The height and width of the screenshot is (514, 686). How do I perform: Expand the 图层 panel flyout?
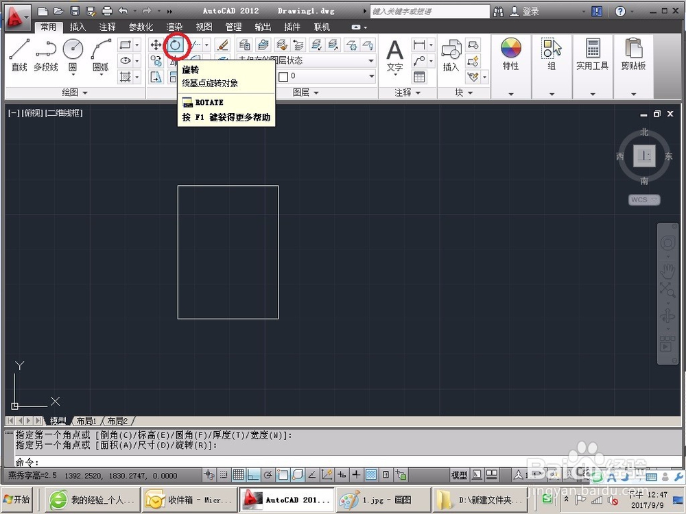click(x=306, y=93)
